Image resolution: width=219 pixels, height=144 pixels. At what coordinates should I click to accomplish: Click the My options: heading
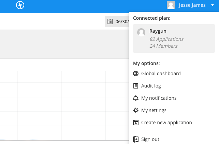pyautogui.click(x=146, y=63)
